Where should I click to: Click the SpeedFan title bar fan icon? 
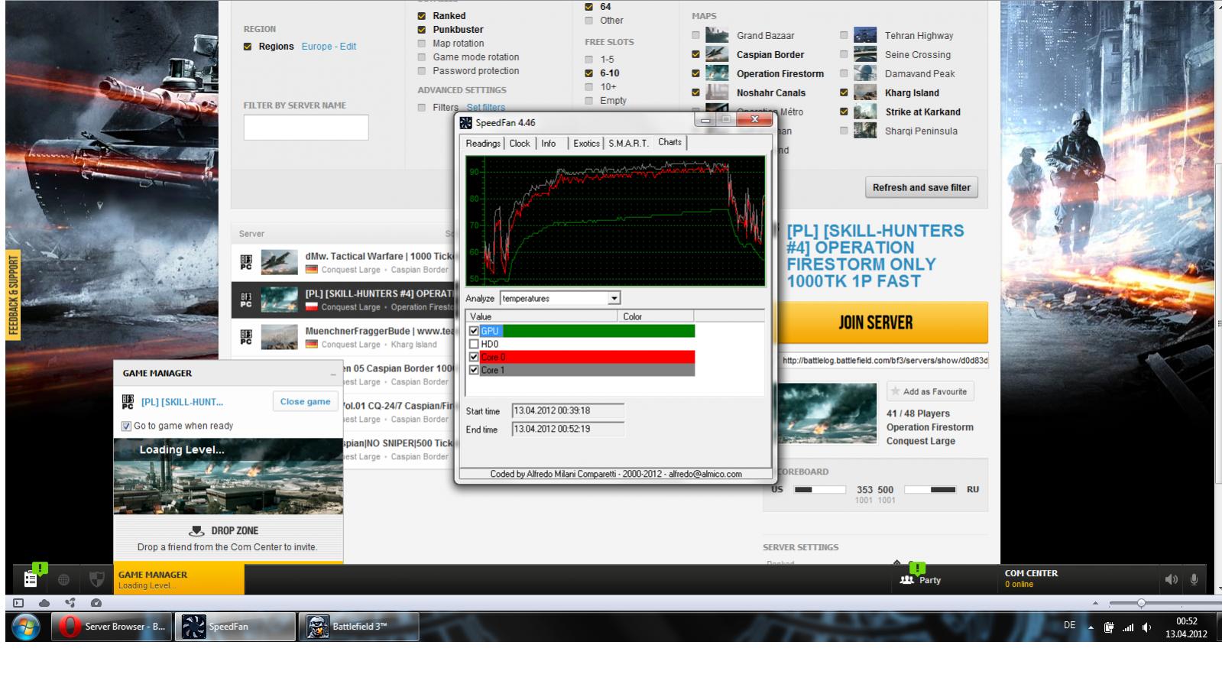point(465,122)
